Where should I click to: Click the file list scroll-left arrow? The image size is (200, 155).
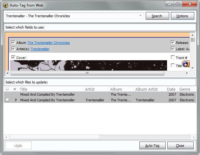[6, 137]
